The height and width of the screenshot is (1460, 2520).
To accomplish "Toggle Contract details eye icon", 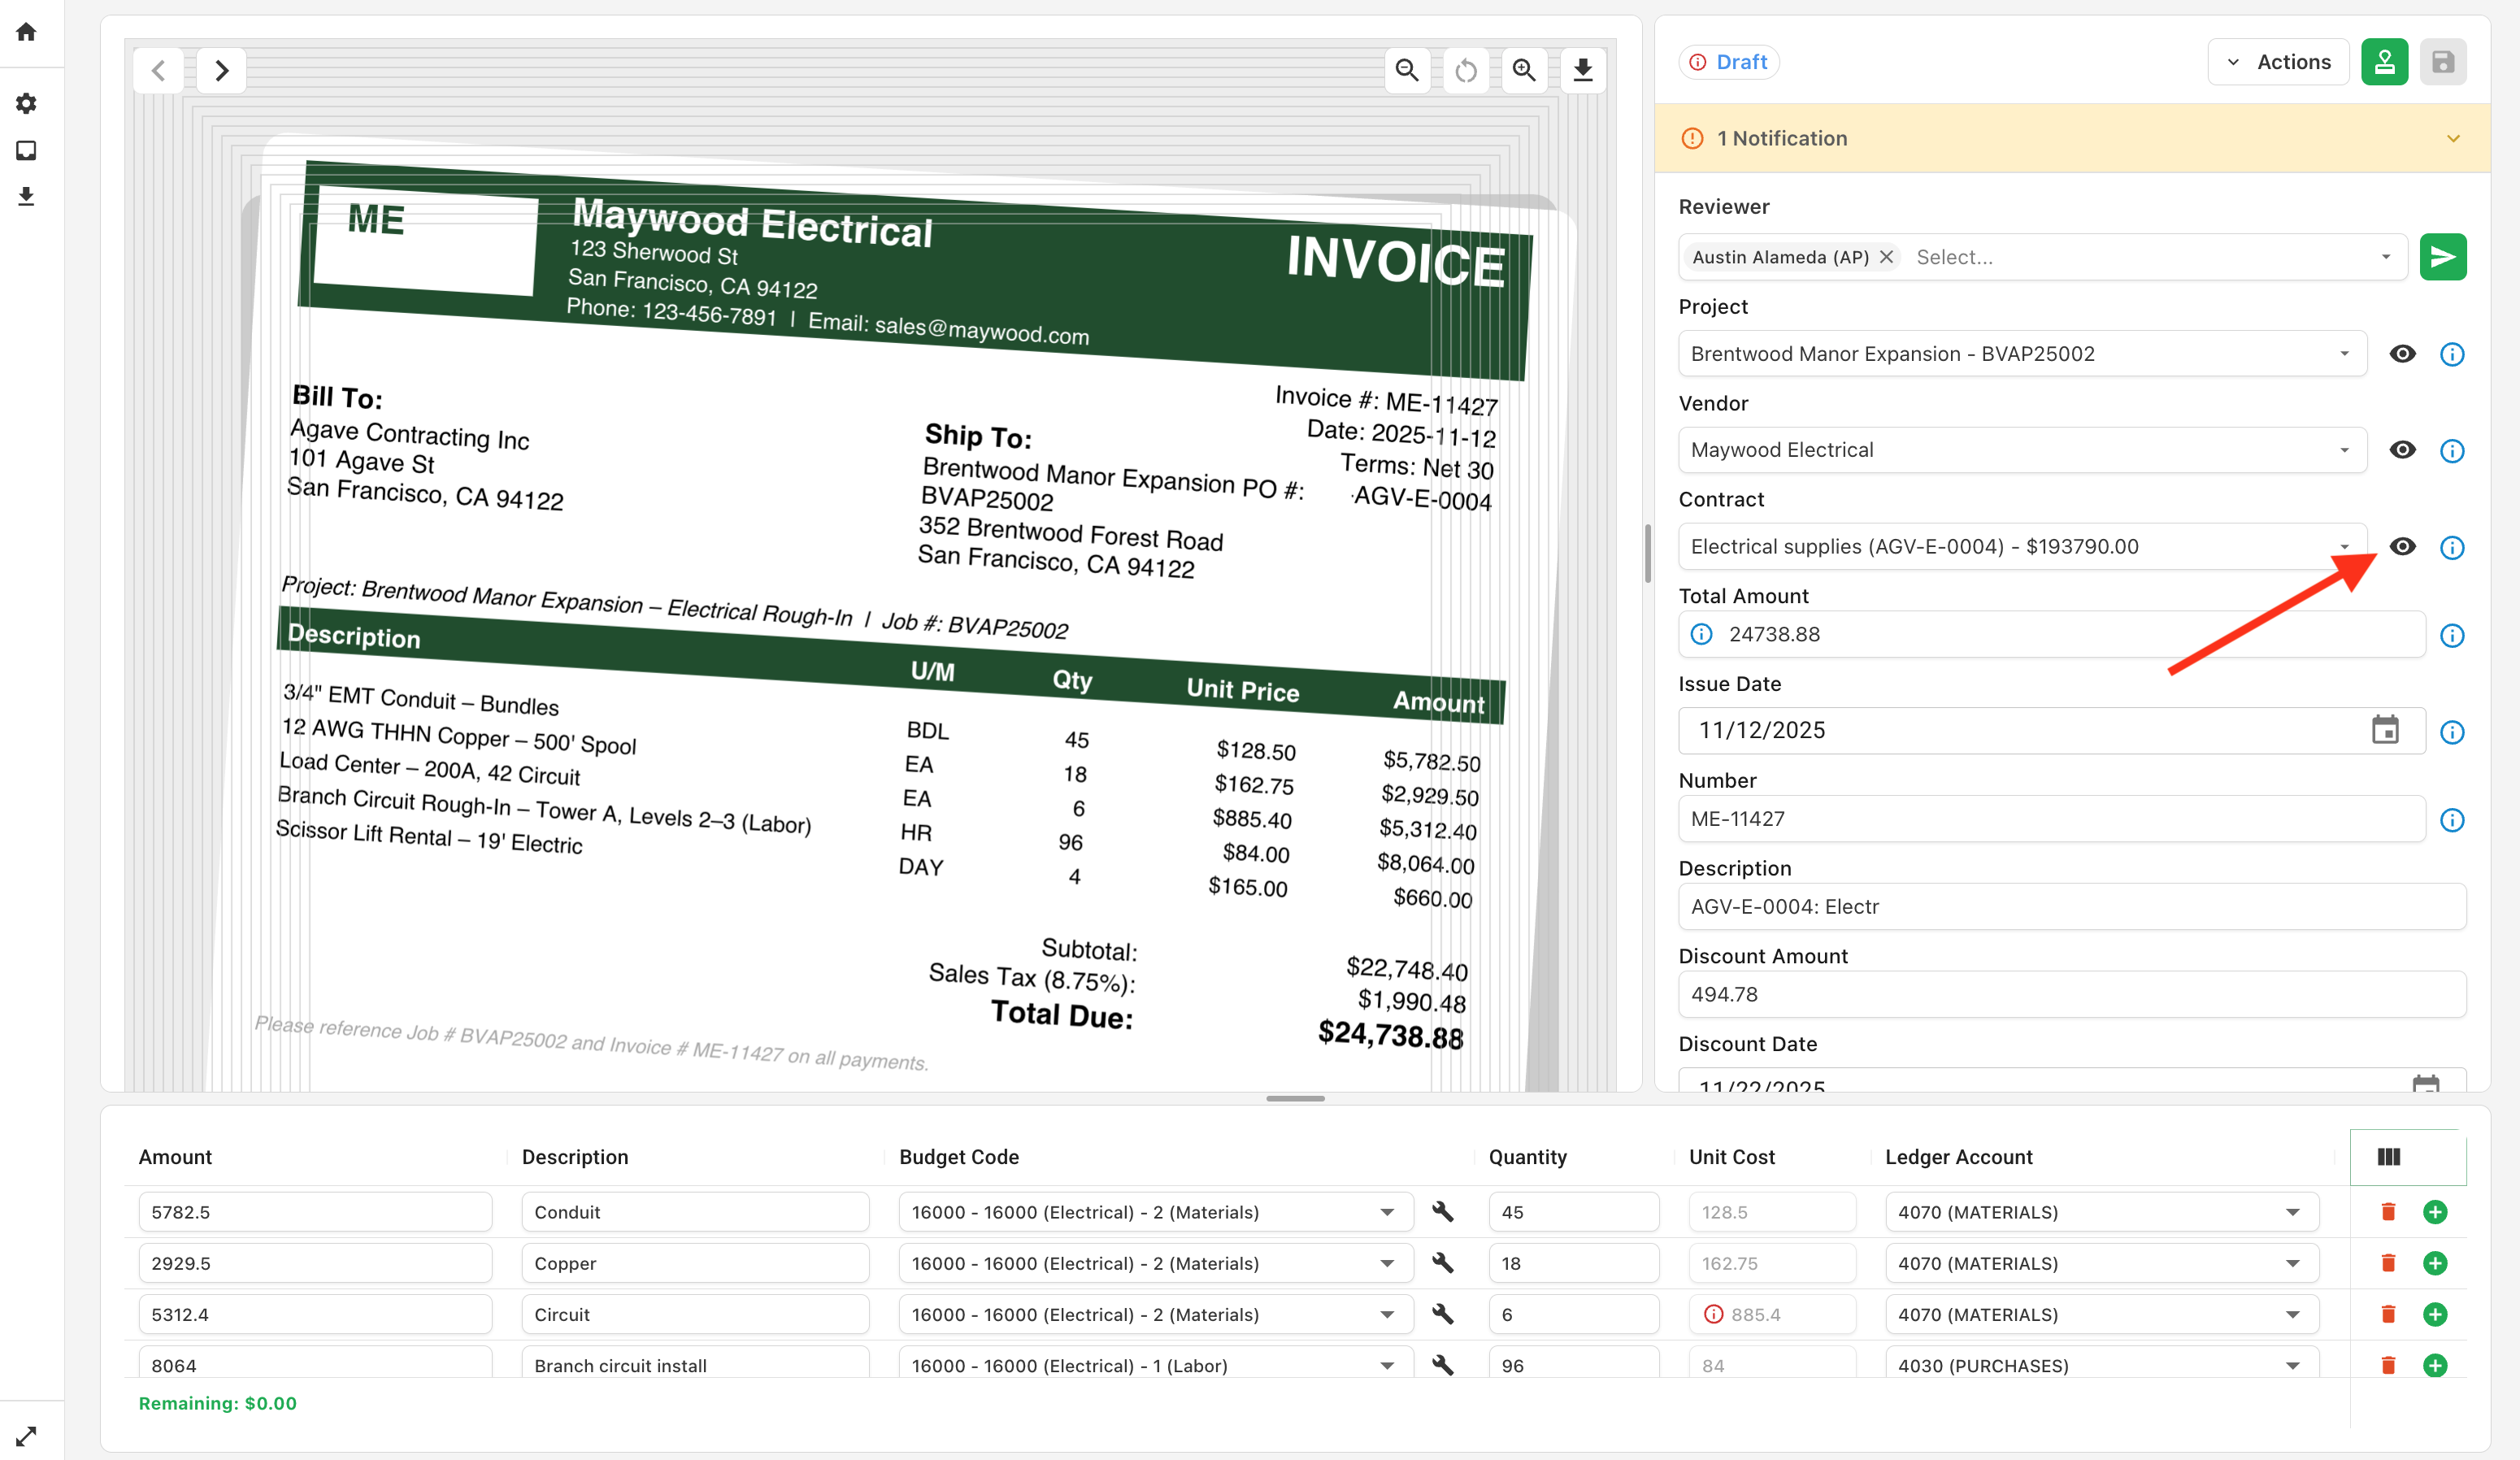I will coord(2402,546).
